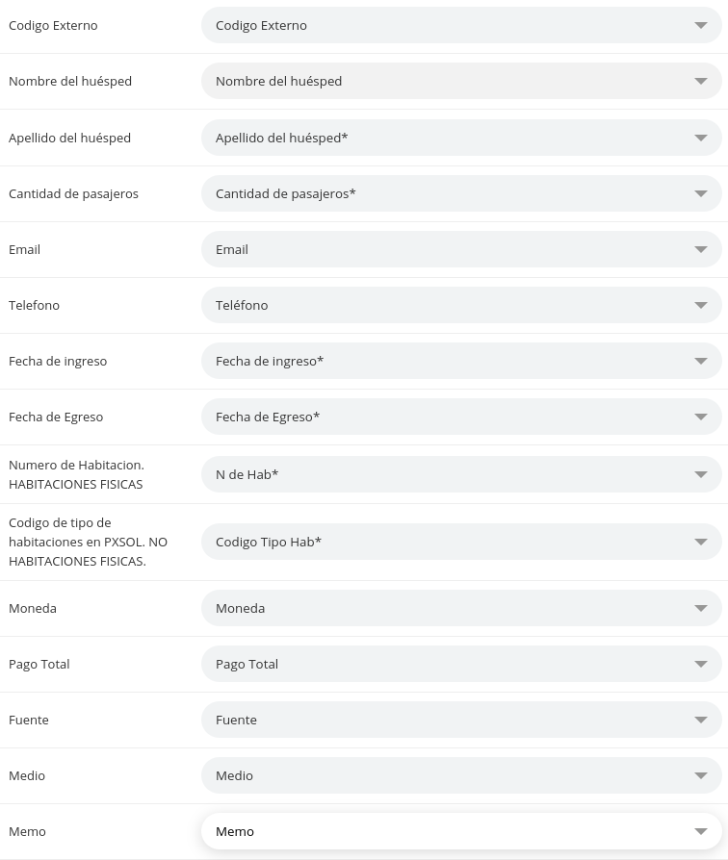
Task: Open the Fuente dropdown
Action: pyautogui.click(x=460, y=720)
